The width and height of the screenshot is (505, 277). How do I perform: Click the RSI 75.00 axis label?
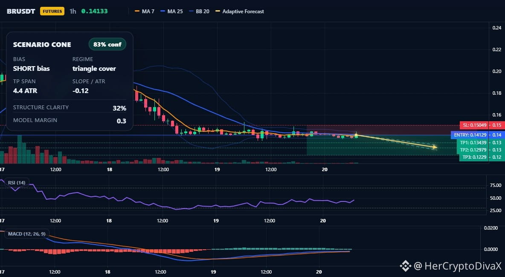[495, 185]
